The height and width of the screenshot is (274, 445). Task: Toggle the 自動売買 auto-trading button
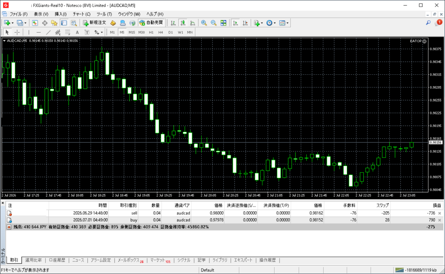(x=152, y=23)
